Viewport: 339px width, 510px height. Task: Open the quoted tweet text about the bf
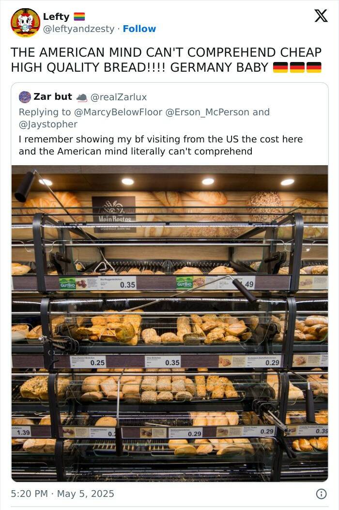click(x=160, y=145)
